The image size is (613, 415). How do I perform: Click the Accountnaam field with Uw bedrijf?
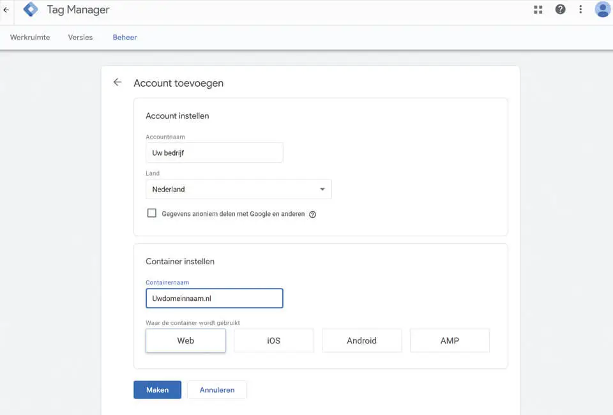(215, 153)
